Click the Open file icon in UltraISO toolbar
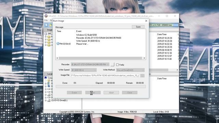This screenshot has height=123, width=219. coord(50,25)
